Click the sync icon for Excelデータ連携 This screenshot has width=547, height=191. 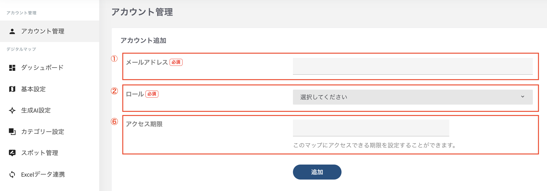coord(12,175)
